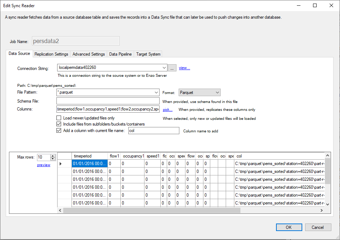This screenshot has height=240, width=340.
Task: Click inside the Schema File input field
Action: click(108, 101)
